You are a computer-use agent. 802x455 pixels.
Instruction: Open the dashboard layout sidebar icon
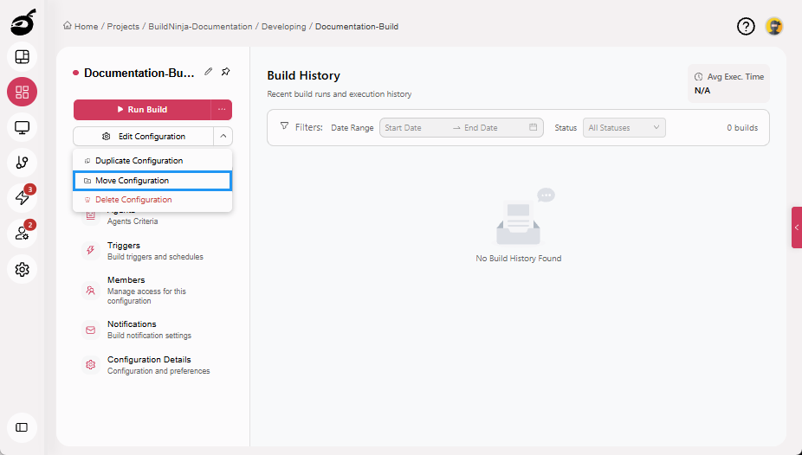coord(22,57)
